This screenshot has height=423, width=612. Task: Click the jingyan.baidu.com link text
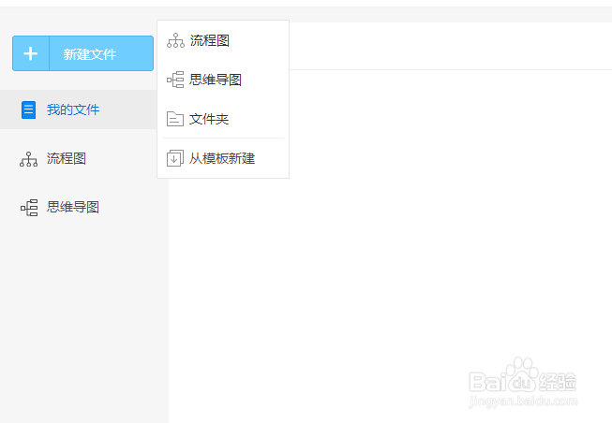[523, 401]
